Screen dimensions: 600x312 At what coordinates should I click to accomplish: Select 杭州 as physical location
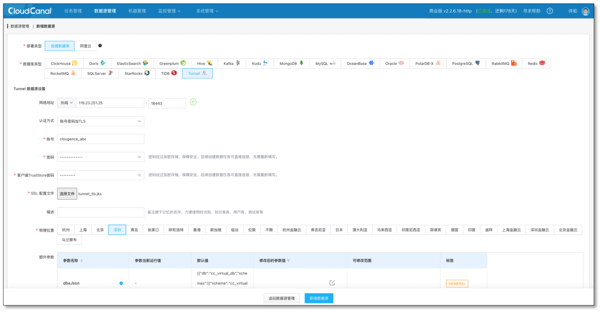tap(66, 230)
